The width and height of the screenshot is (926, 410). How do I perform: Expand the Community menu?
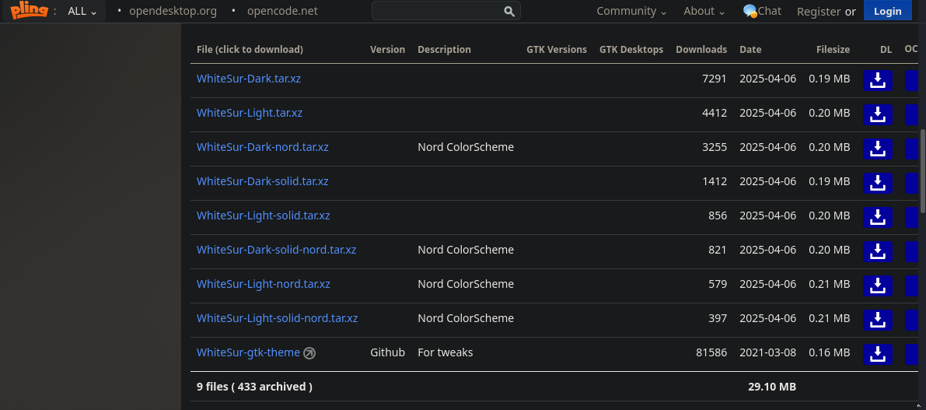[631, 11]
